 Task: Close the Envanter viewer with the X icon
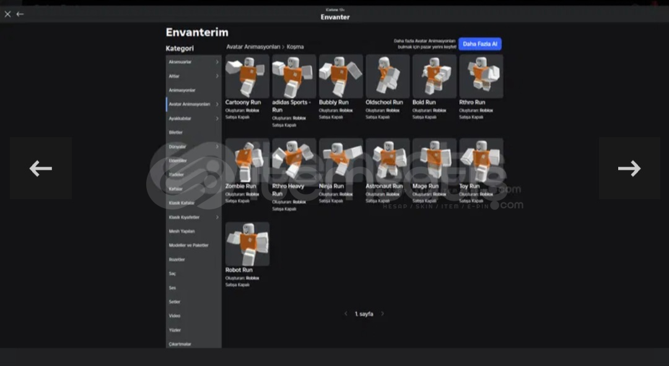click(7, 14)
